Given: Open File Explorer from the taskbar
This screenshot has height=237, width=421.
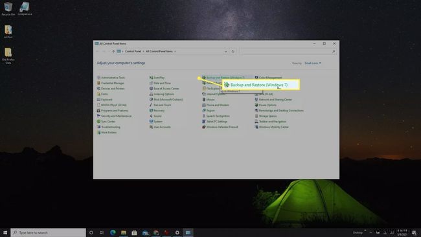Looking at the screenshot, I should coord(124,232).
